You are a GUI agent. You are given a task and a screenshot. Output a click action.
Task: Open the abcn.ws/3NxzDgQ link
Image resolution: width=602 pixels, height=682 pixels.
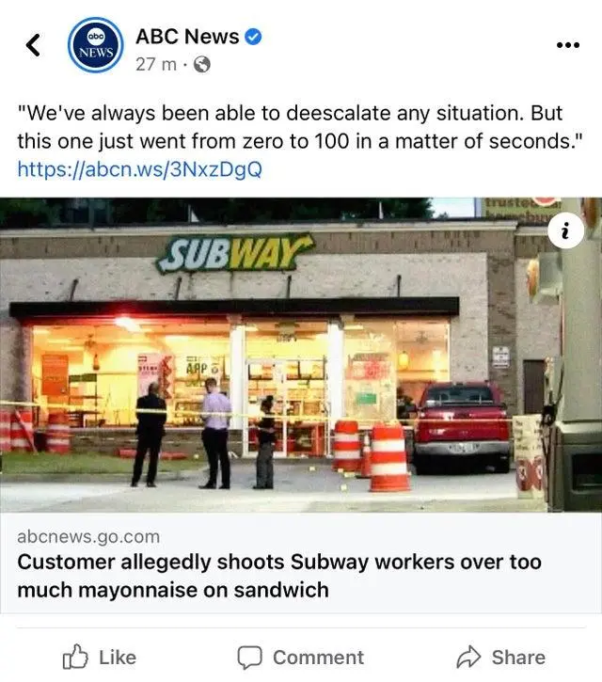pos(140,168)
